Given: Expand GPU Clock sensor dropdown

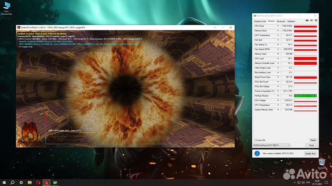Looking at the screenshot, I should [278, 26].
